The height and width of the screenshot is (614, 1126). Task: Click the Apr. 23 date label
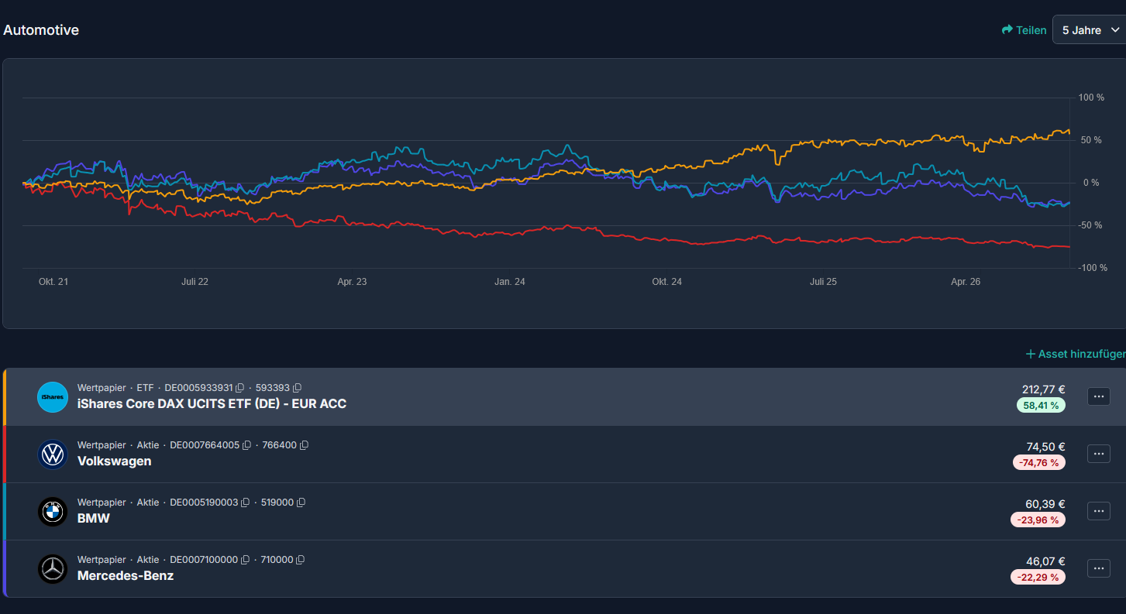point(352,282)
